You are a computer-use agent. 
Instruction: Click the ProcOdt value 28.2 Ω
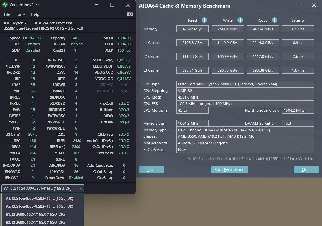point(124,103)
